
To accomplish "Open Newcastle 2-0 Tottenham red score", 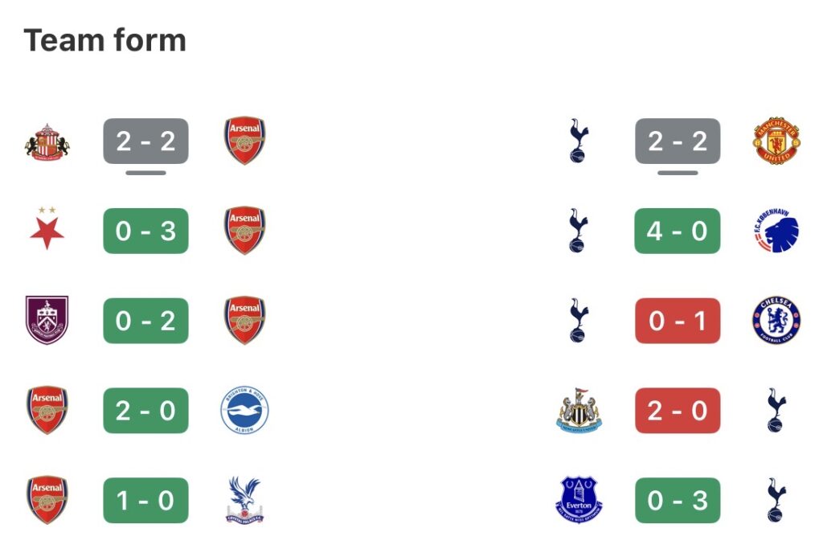I will coord(678,411).
